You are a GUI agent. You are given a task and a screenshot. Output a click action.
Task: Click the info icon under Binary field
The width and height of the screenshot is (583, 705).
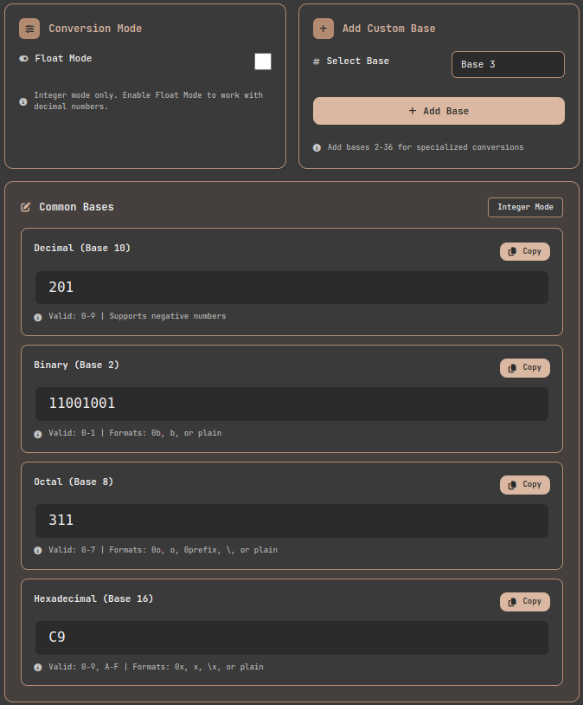(x=38, y=434)
